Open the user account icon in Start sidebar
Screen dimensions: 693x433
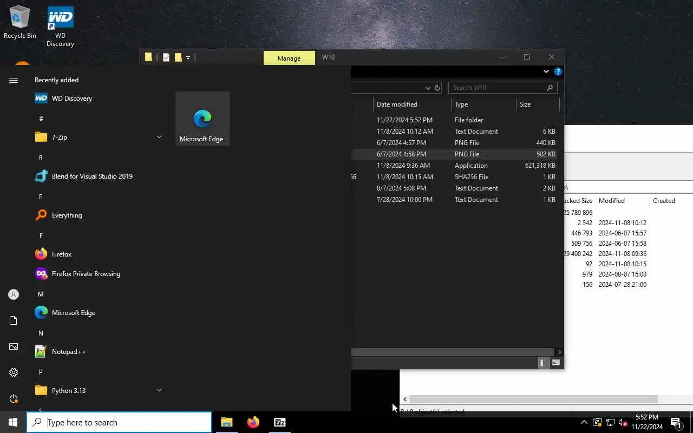point(14,294)
